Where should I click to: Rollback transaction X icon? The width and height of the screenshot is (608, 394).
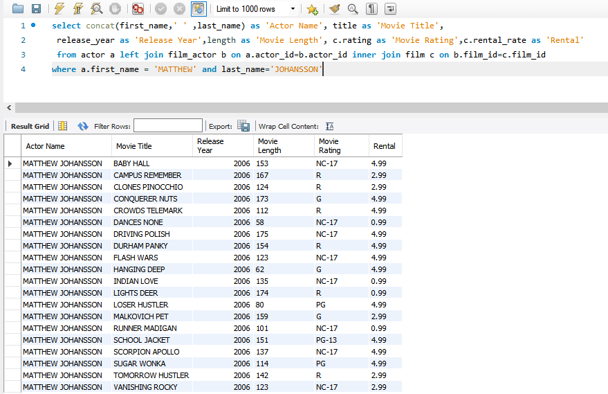coord(179,8)
